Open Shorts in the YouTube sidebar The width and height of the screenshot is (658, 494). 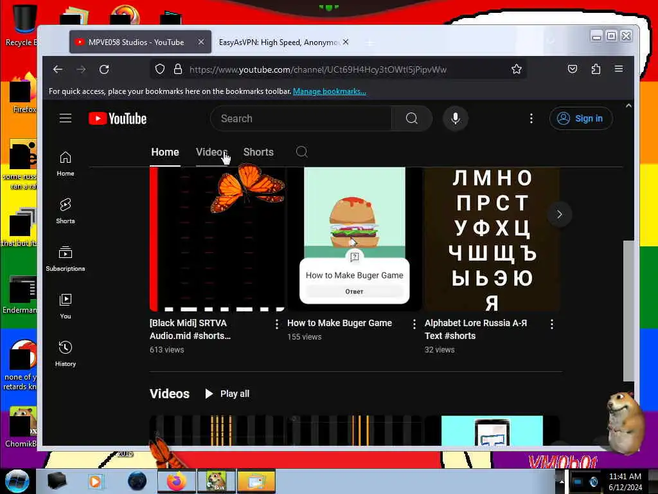point(66,211)
